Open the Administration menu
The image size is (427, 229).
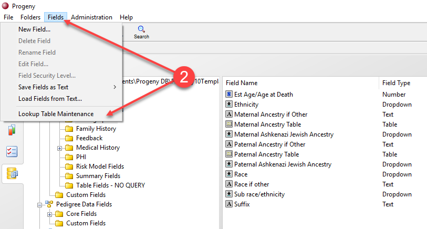[91, 17]
